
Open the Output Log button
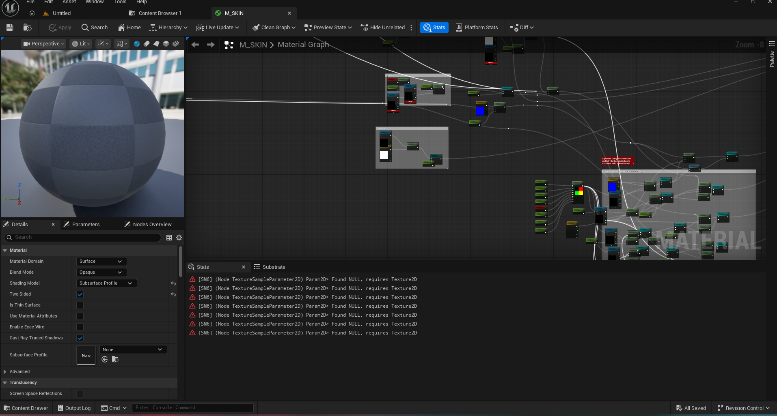[x=74, y=408]
